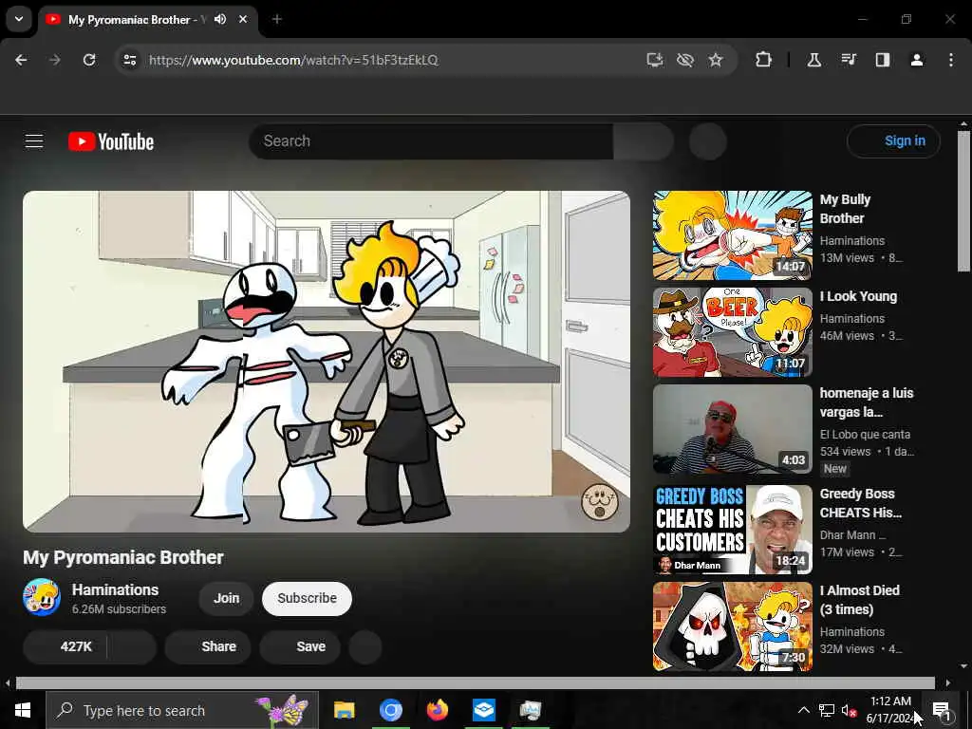Open Haminations channel name link
This screenshot has width=972, height=729.
click(115, 589)
